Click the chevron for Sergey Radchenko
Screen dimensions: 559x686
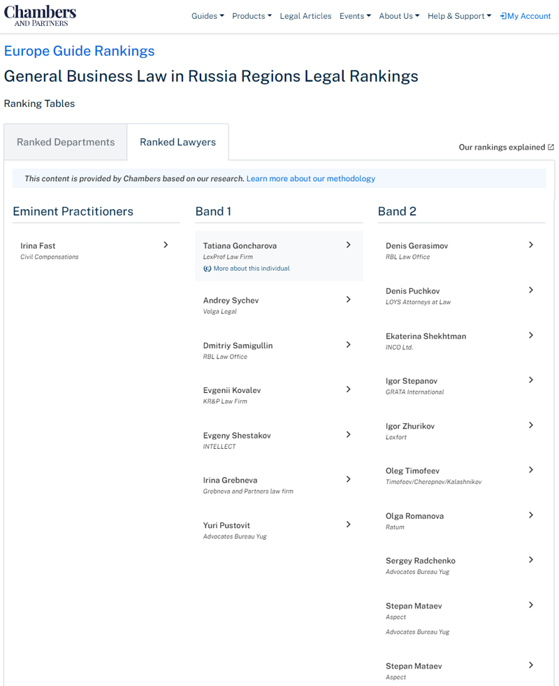(x=531, y=560)
